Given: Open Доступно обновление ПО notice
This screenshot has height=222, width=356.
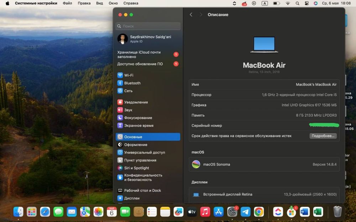Looking at the screenshot, I should pyautogui.click(x=148, y=64).
